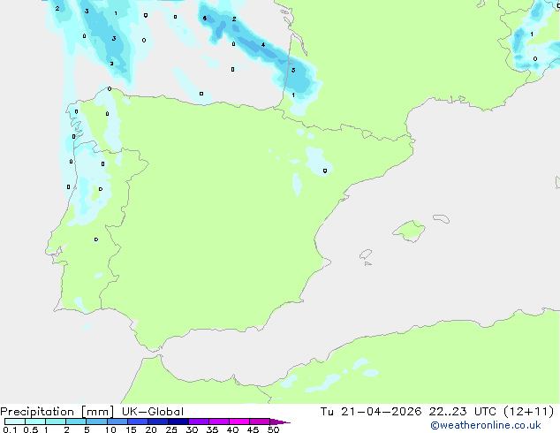Select the 5–10 mm legend color box
This screenshot has height=433, width=560.
coord(96,422)
